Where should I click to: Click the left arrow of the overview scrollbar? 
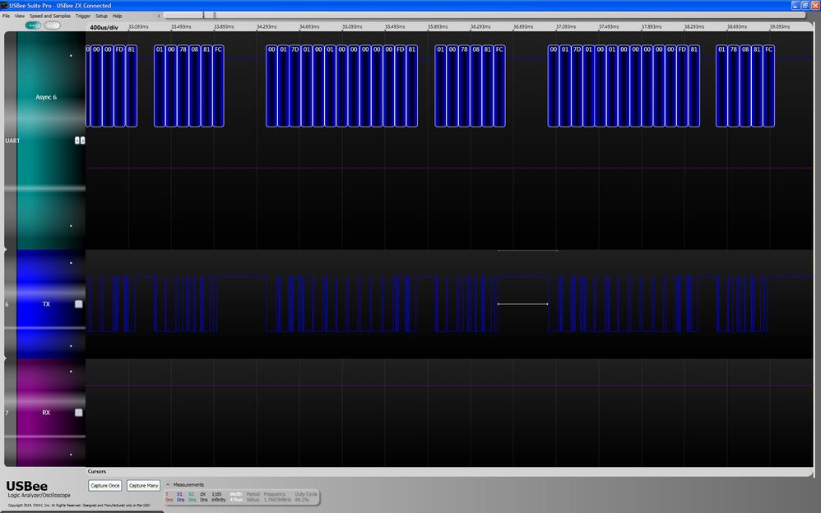(x=159, y=16)
